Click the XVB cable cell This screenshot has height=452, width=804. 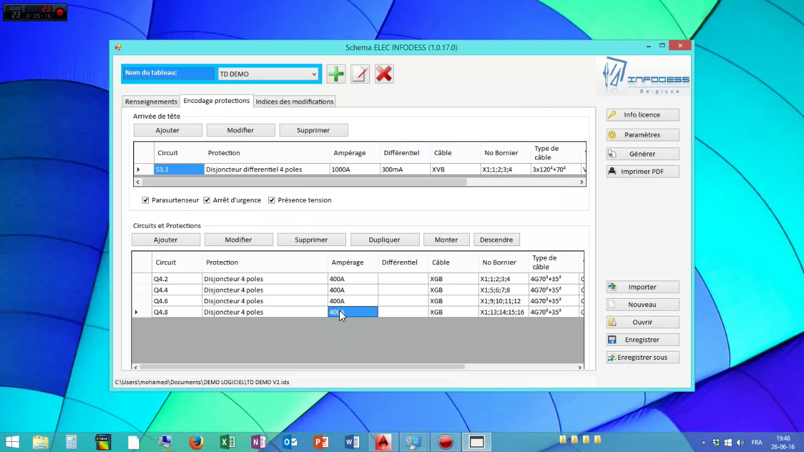point(455,169)
